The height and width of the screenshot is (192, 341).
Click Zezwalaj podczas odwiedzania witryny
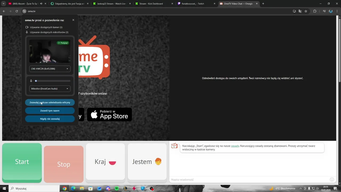50,102
